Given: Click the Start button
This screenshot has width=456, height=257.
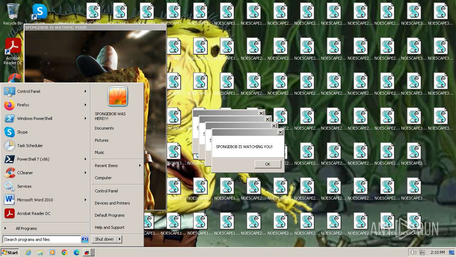Looking at the screenshot, I should click(10, 252).
